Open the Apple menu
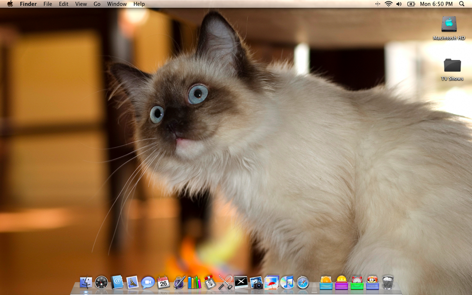This screenshot has width=472, height=295. (10, 4)
